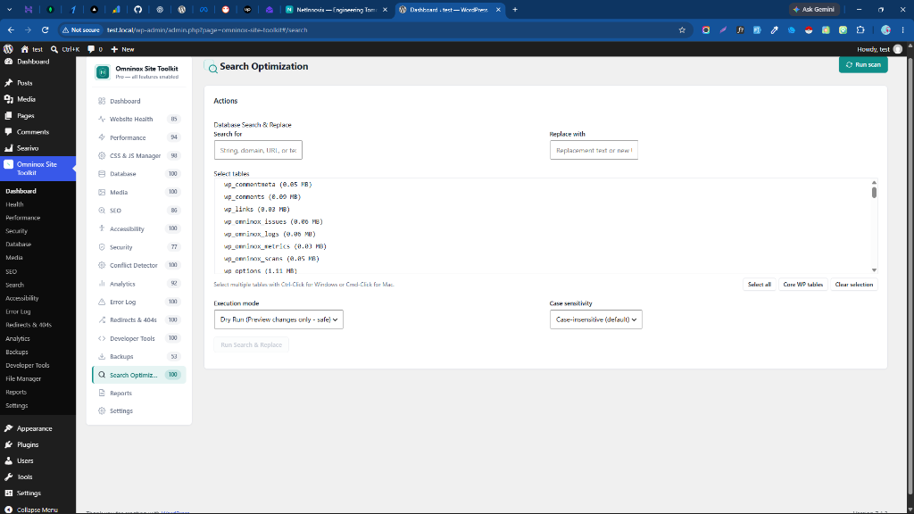Click the Database icon in toolkit panel
Viewport: 914px width, 514px height.
point(102,174)
